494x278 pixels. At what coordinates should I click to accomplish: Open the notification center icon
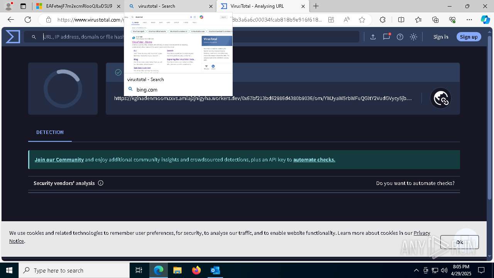pos(481,270)
